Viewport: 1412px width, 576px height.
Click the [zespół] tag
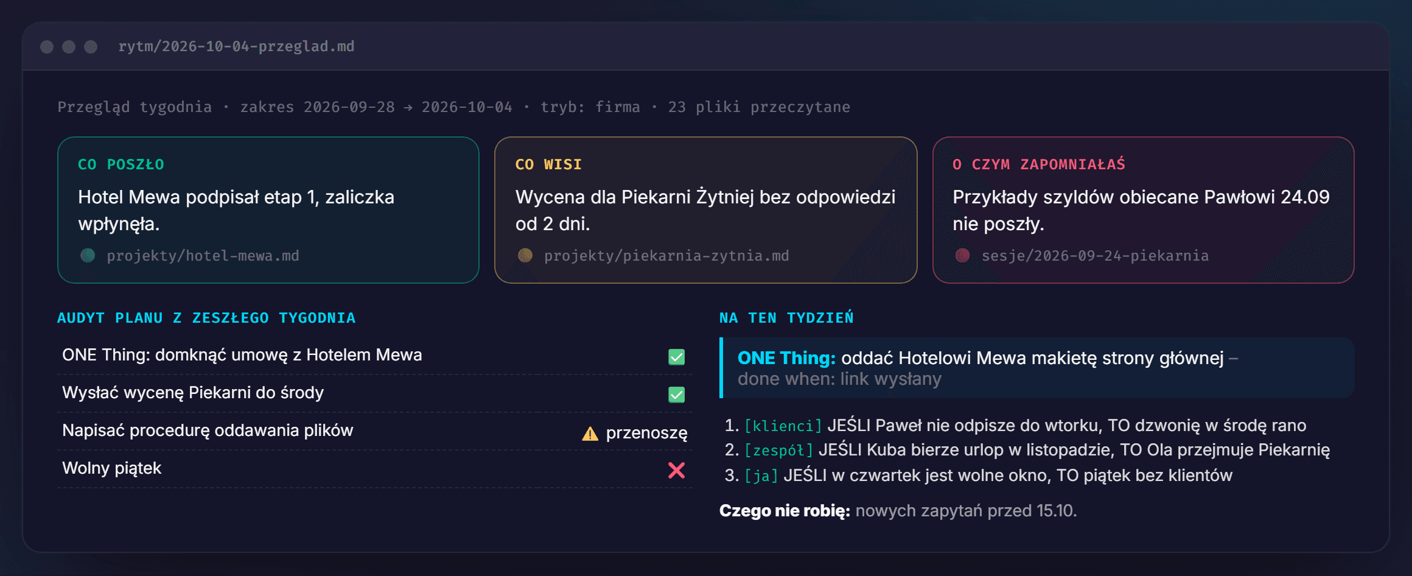click(x=778, y=451)
